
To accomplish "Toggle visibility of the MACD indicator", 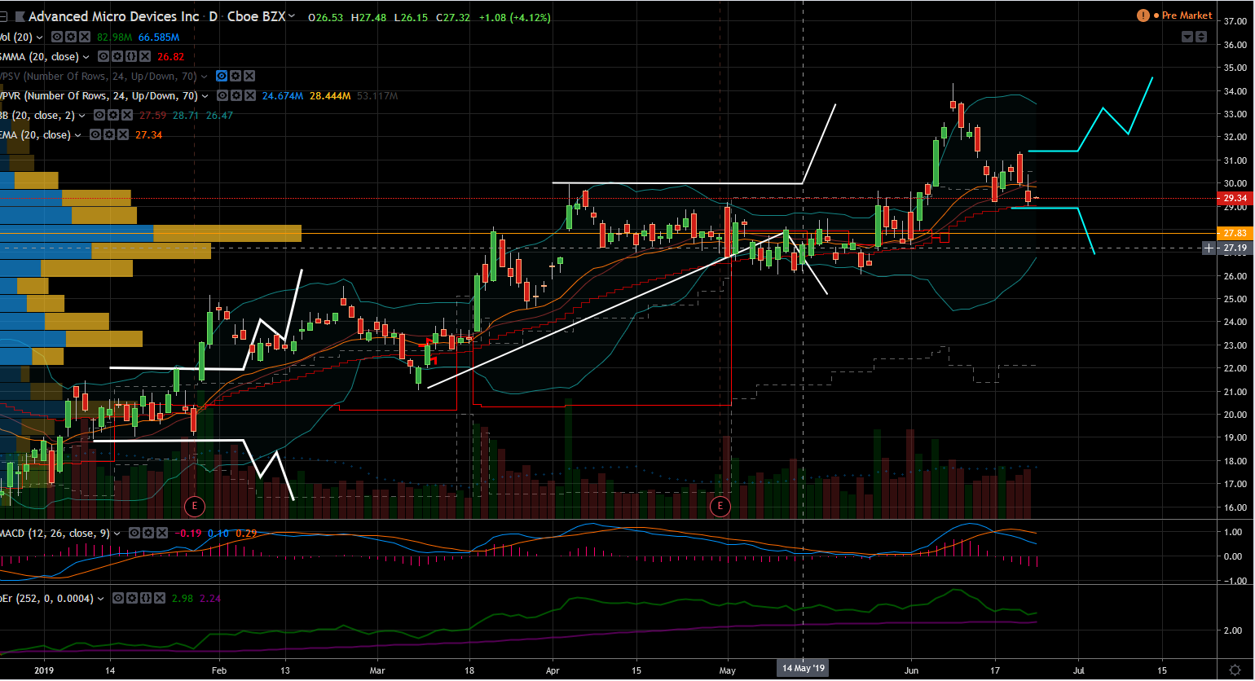I will tap(134, 533).
